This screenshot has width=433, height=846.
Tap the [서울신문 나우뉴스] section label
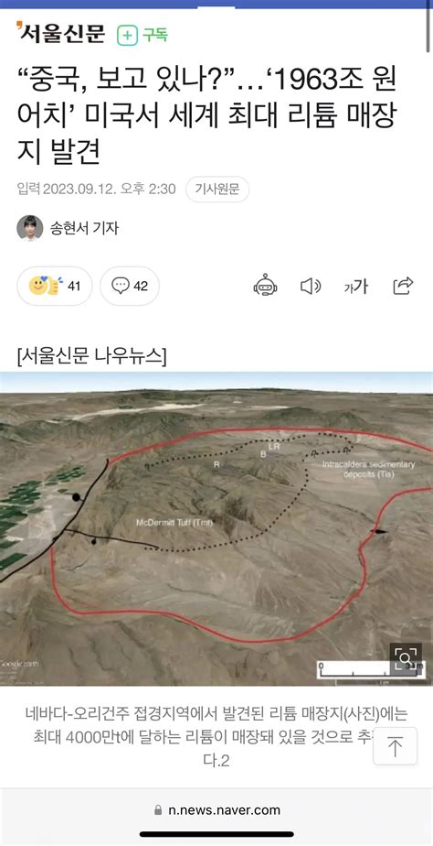point(91,357)
